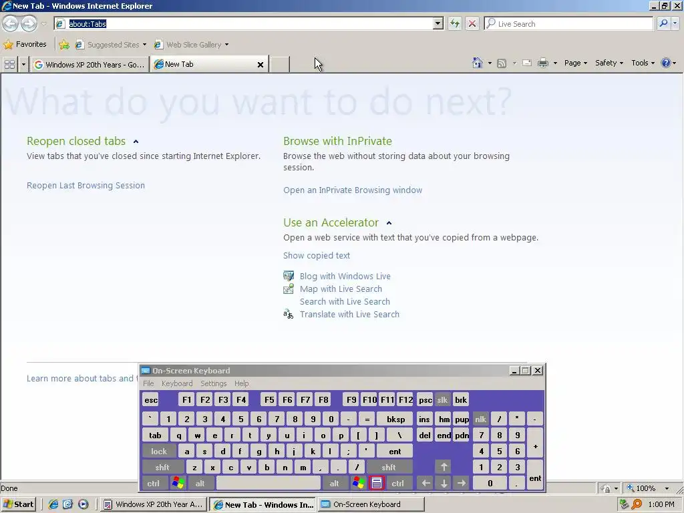This screenshot has width=684, height=513.
Task: Click the security zone status bar icon
Action: [605, 488]
